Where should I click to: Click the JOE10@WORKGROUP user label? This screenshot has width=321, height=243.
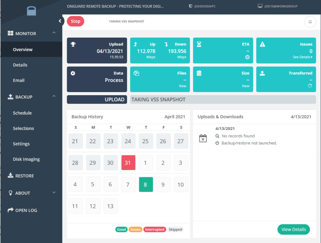[x=281, y=6]
